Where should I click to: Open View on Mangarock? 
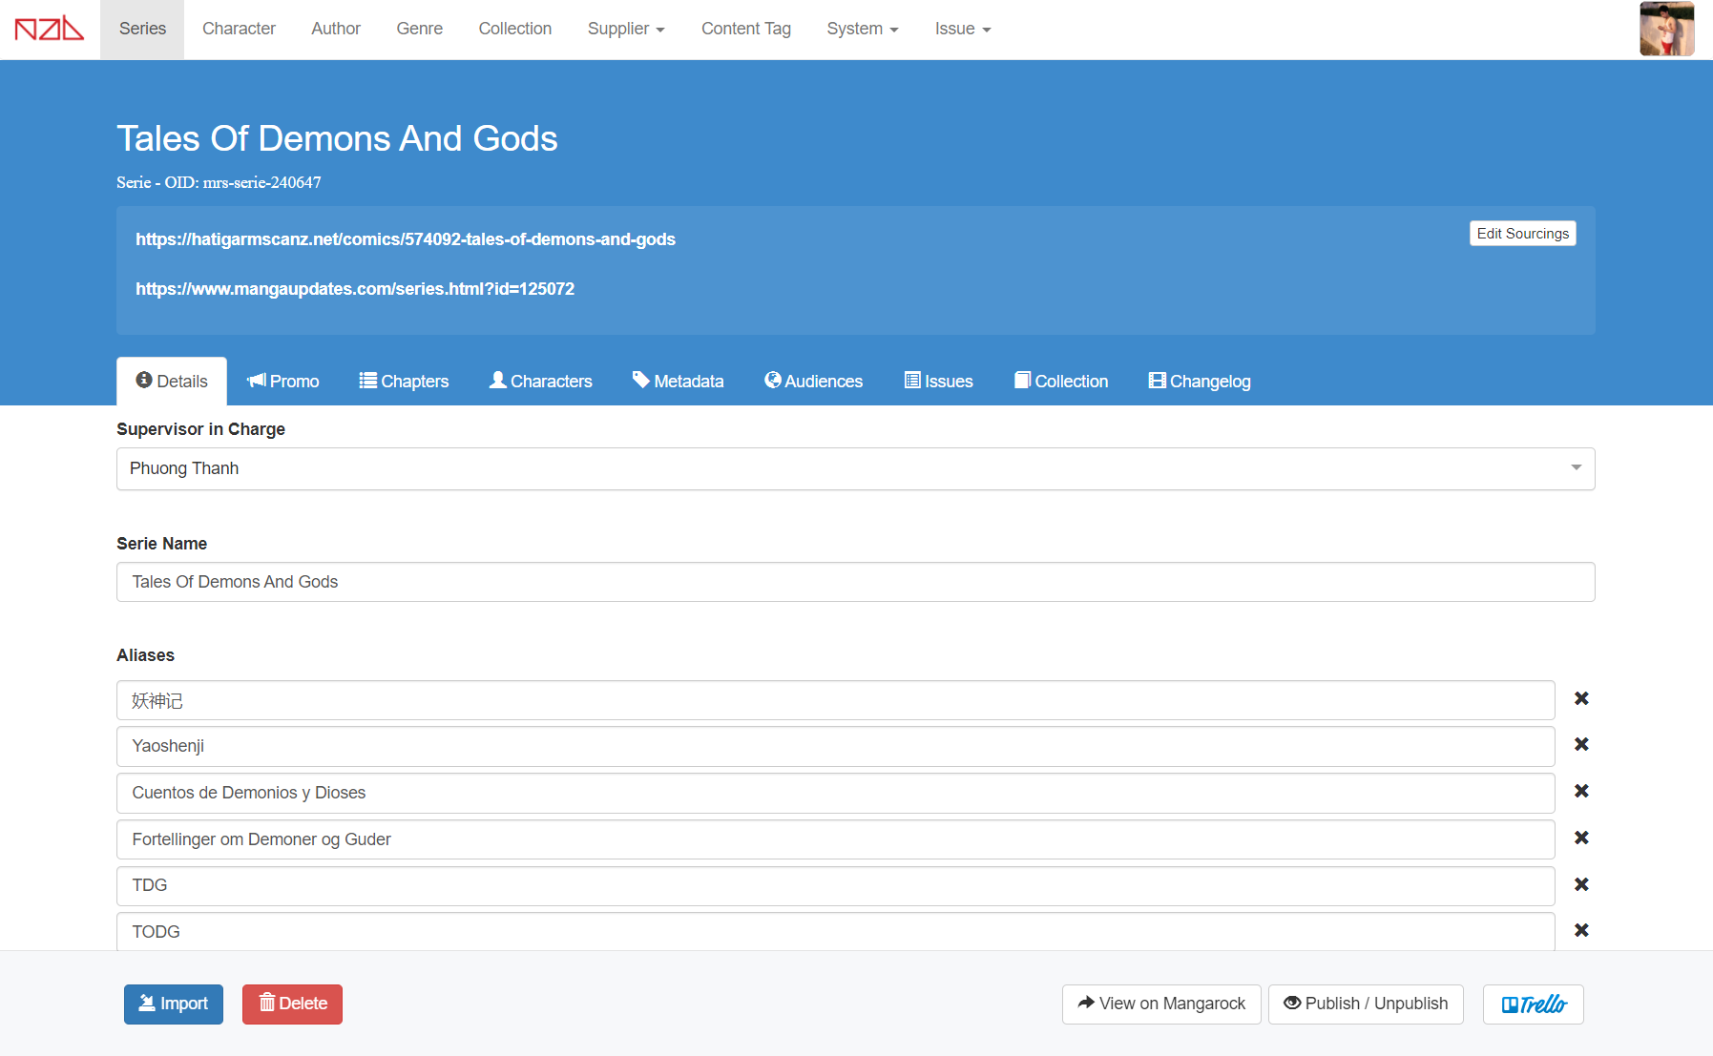1160,1004
